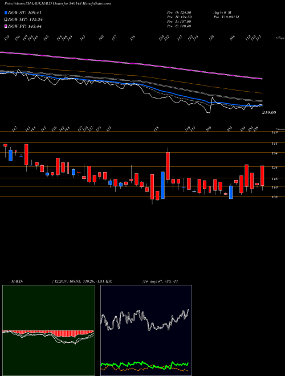Select the 'DOW ST: 109.41' legend text
The width and height of the screenshot is (285, 376).
(x=25, y=13)
